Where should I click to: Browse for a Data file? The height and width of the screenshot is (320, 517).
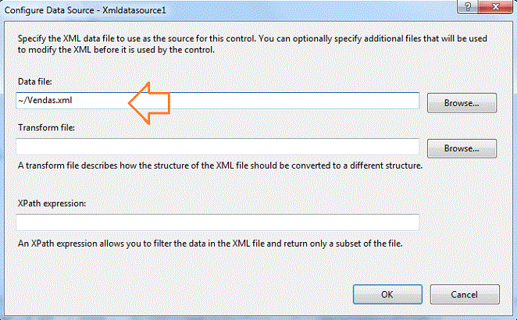462,103
